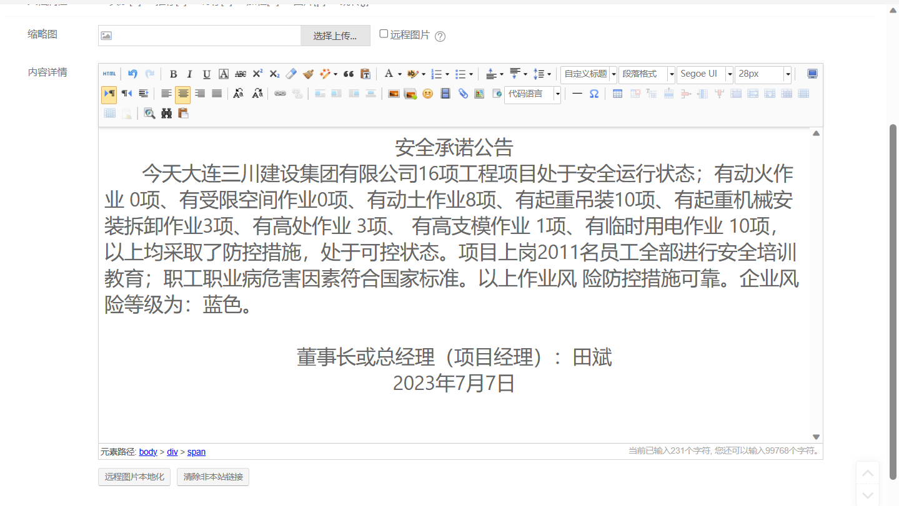Enter fullscreen editor mode

pos(812,74)
